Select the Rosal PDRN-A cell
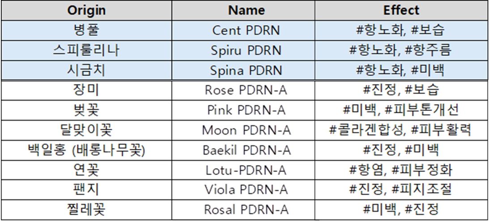The height and width of the screenshot is (221, 489). click(x=246, y=209)
